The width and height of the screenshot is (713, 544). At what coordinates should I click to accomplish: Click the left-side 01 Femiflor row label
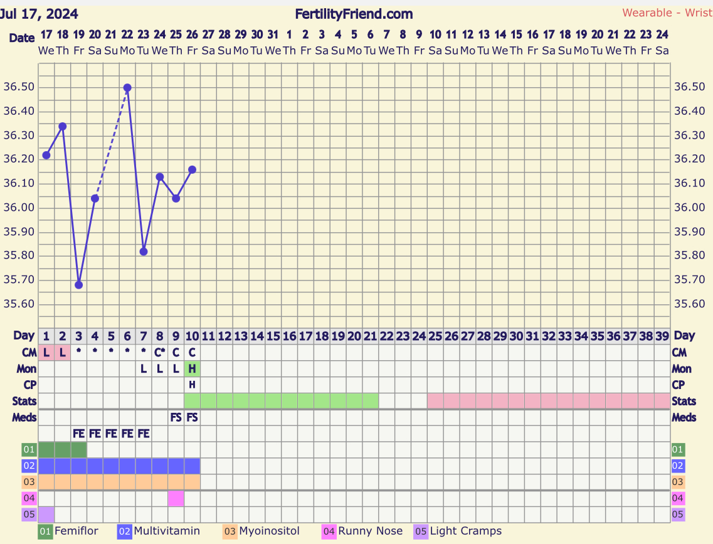click(x=29, y=450)
